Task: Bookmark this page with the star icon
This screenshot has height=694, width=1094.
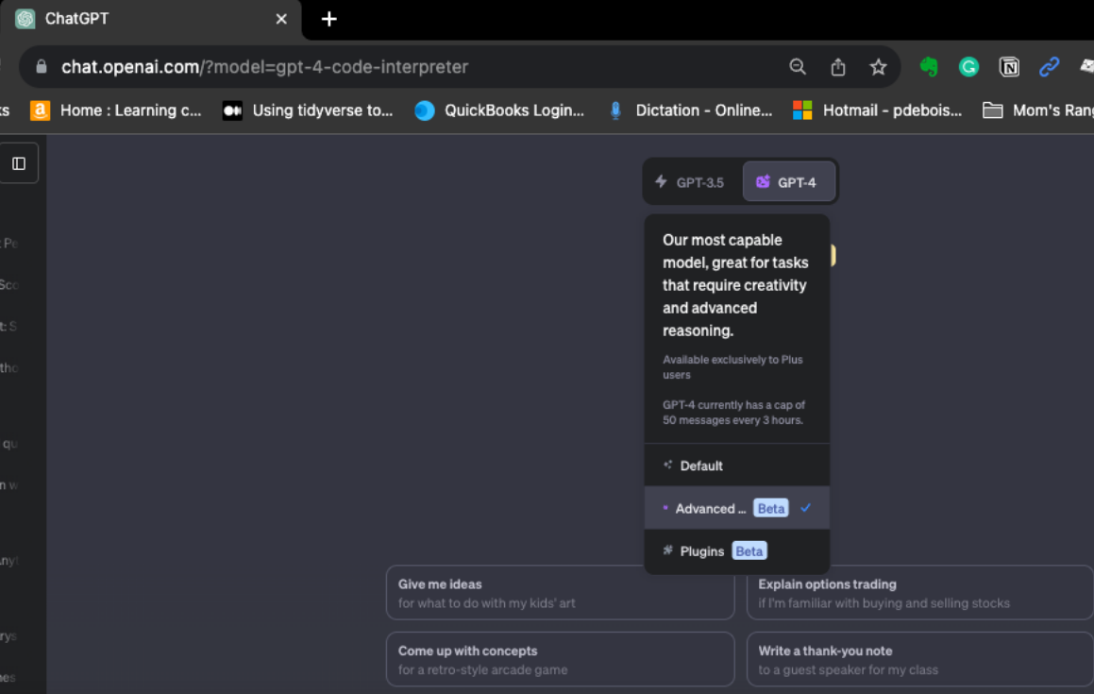Action: (x=878, y=67)
